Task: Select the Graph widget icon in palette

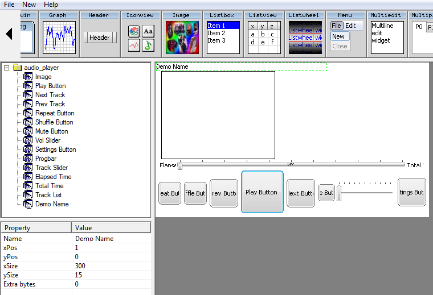Action: click(x=59, y=37)
